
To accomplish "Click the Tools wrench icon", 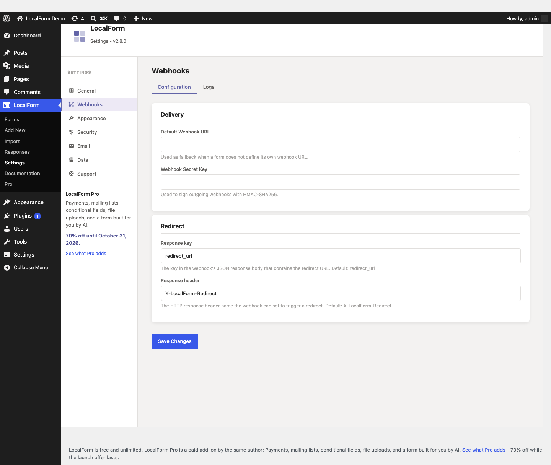I will 7,242.
